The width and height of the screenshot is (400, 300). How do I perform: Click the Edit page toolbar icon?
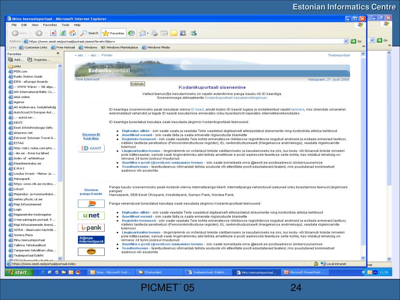pyautogui.click(x=164, y=33)
